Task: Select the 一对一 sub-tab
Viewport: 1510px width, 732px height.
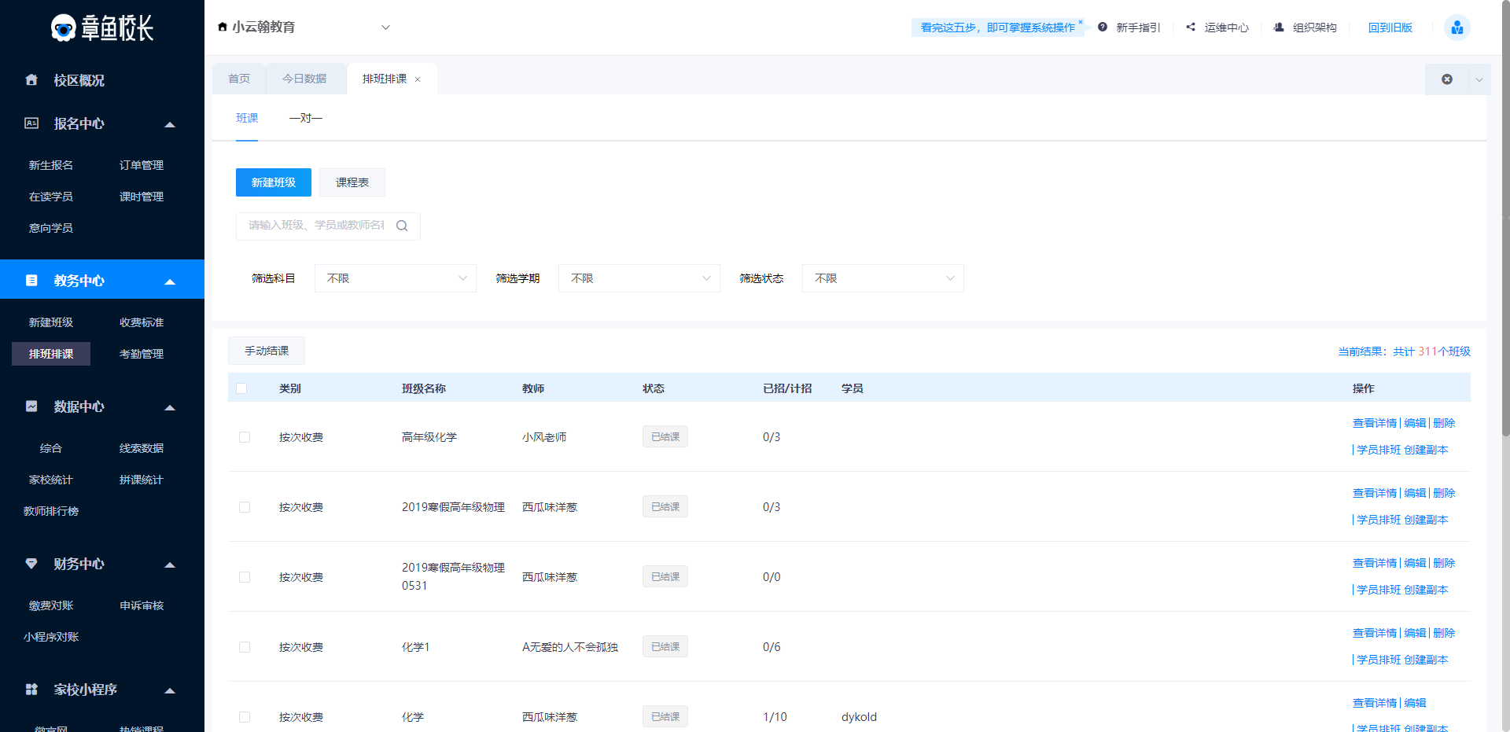Action: point(306,118)
